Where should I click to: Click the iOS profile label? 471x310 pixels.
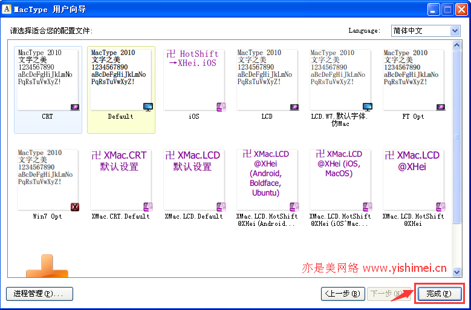tap(194, 117)
